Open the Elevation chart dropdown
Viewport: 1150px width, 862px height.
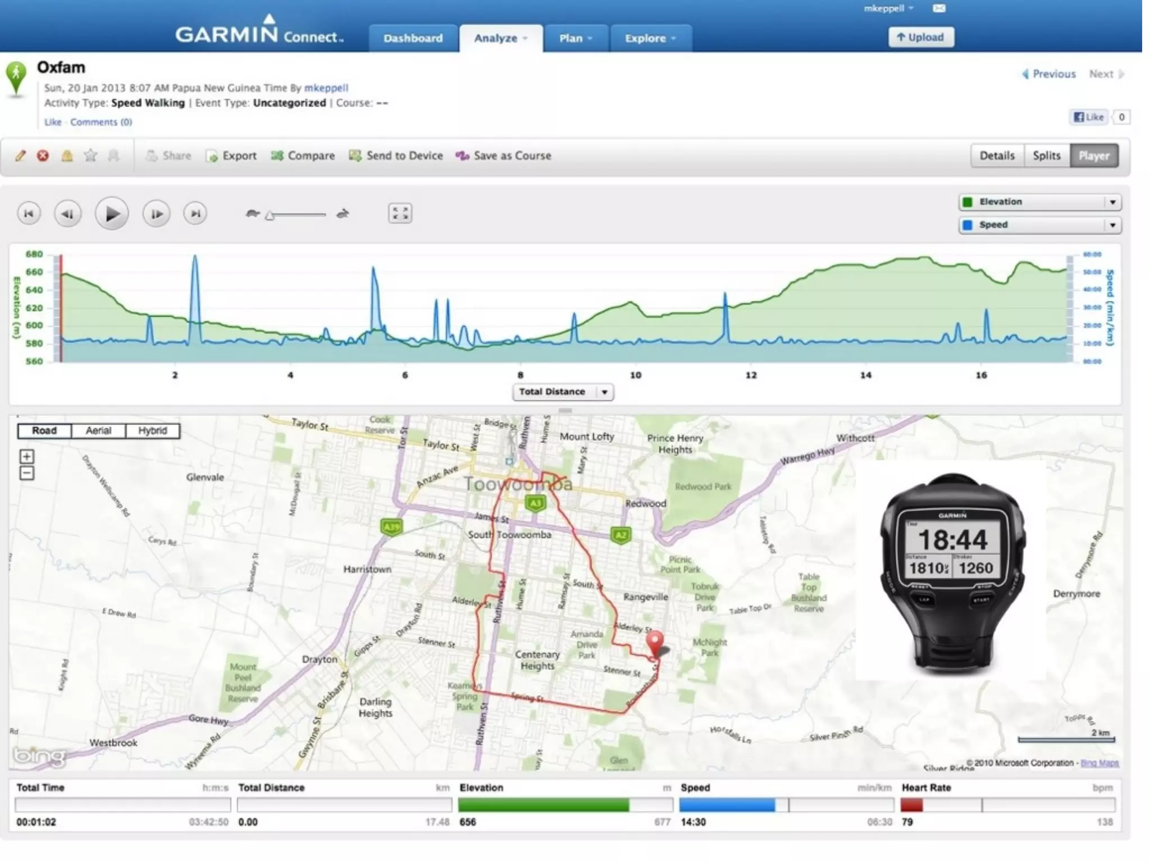(1112, 202)
